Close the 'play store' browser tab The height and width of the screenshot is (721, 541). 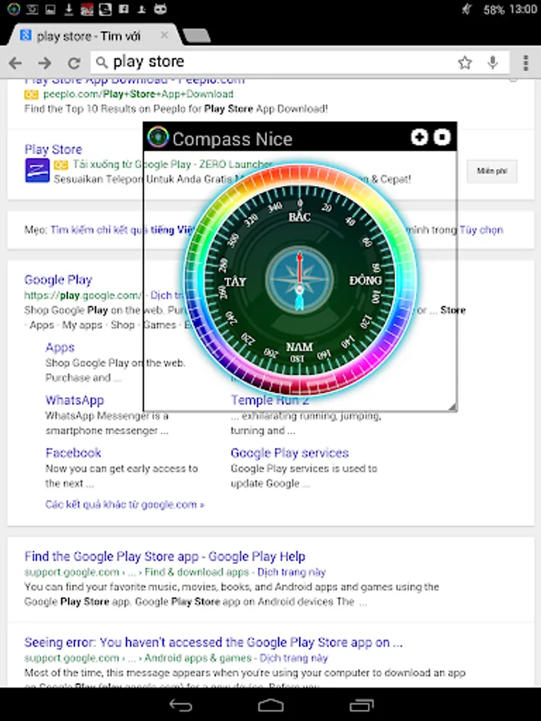(164, 35)
